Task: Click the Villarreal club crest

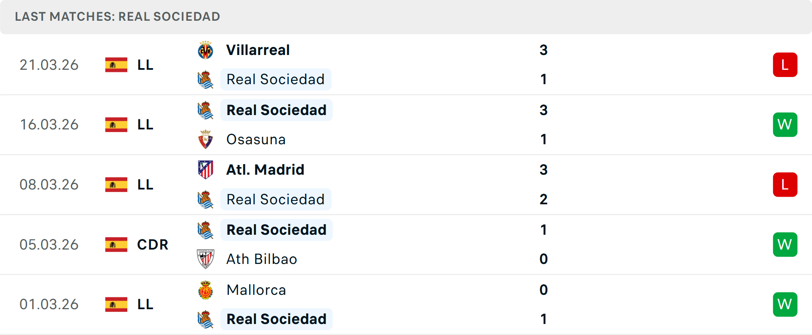Action: [x=206, y=49]
